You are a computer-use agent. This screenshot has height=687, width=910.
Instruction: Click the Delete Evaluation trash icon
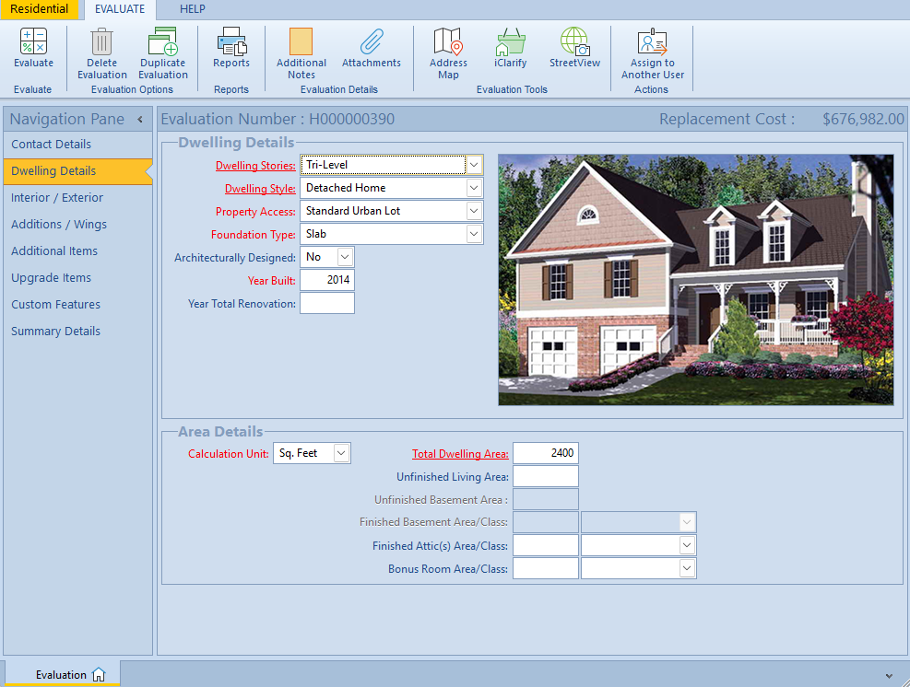(x=101, y=41)
